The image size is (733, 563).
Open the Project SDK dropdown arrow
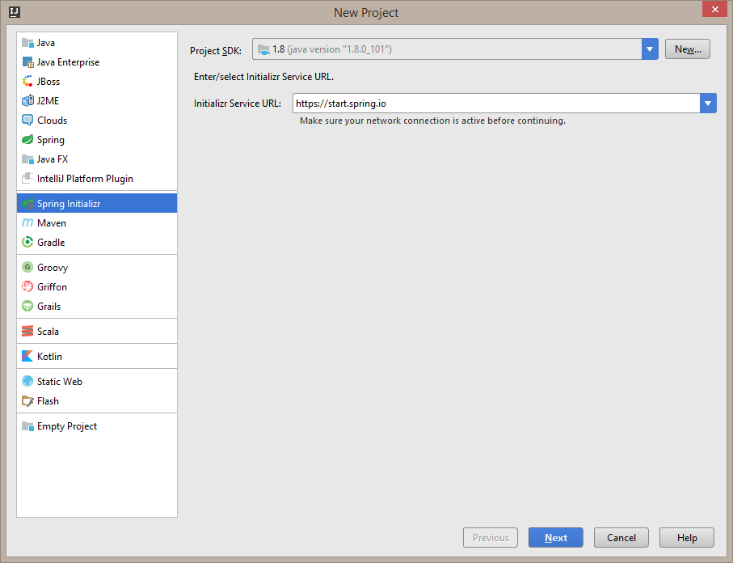[x=650, y=49]
